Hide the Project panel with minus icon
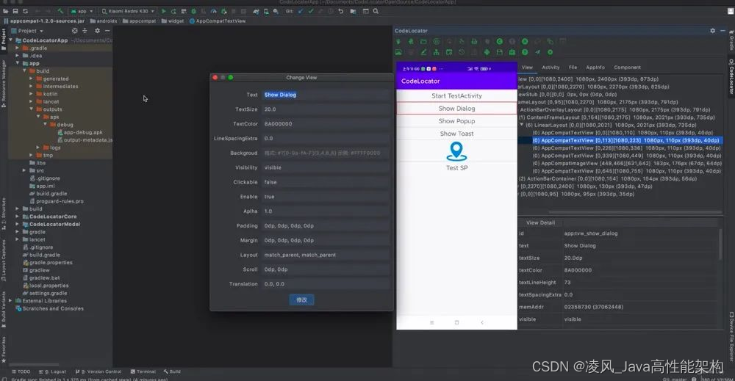The image size is (735, 381). point(107,31)
